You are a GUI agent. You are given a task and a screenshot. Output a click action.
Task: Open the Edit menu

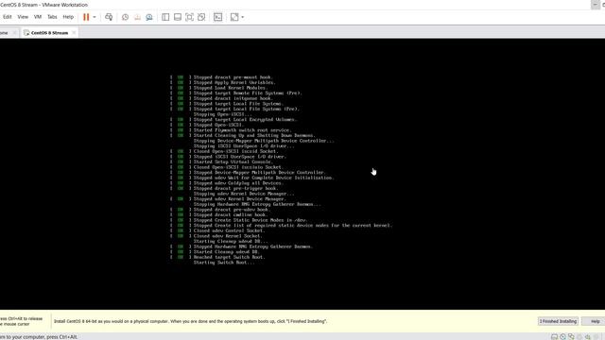point(8,17)
